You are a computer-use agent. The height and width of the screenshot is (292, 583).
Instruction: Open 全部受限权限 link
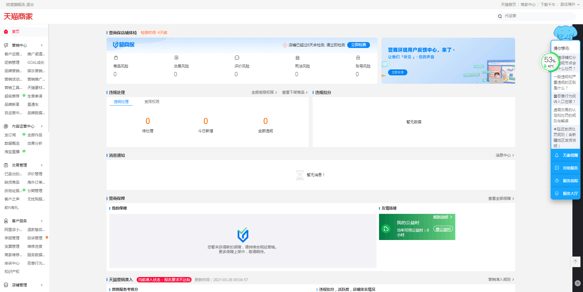click(x=264, y=92)
